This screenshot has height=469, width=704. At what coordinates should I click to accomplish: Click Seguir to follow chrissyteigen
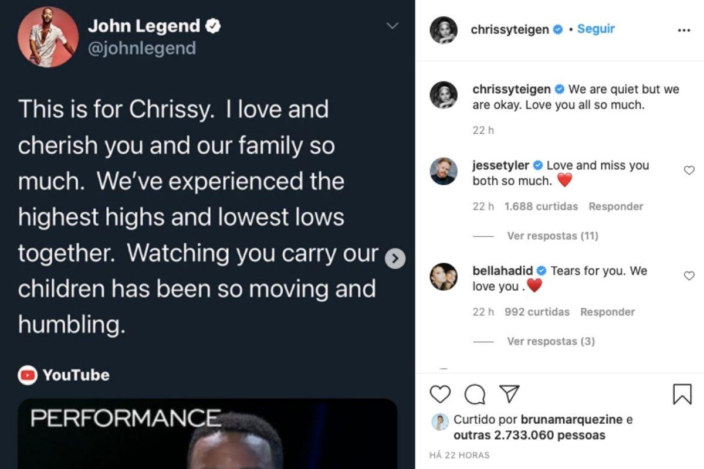coord(595,29)
